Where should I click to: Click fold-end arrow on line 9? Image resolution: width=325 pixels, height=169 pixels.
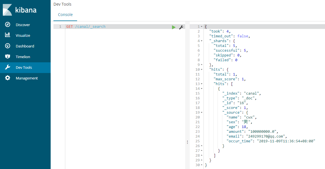[202, 65]
